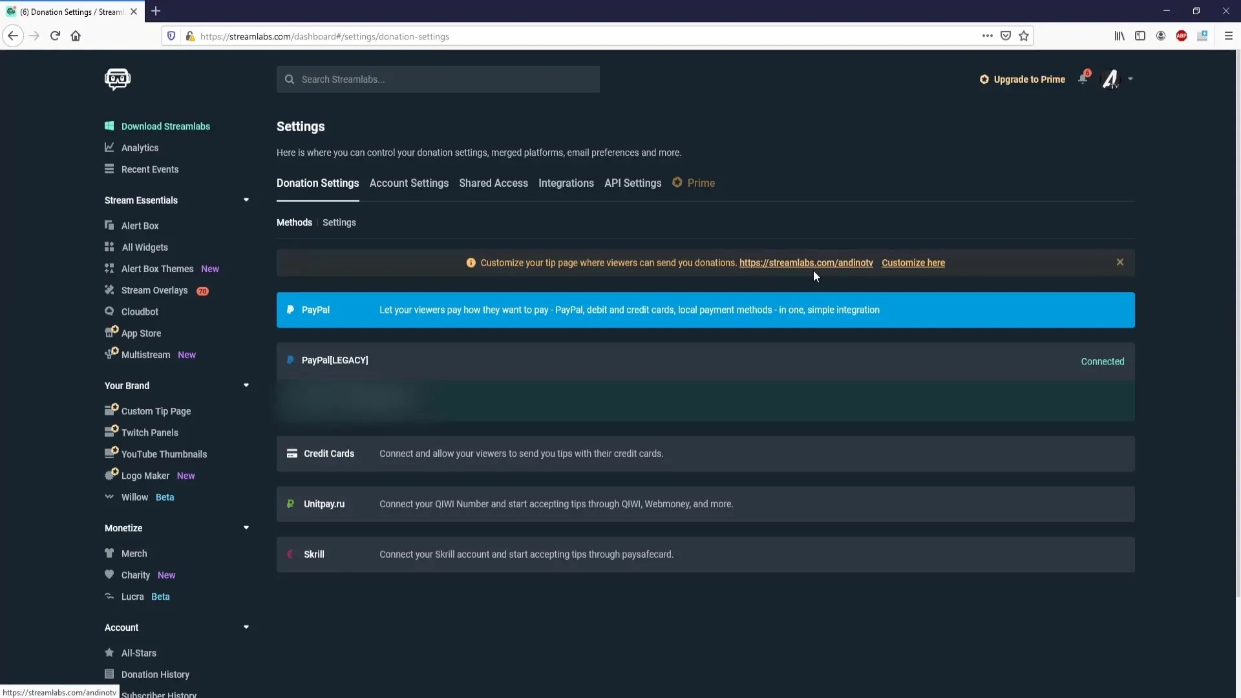1241x698 pixels.
Task: Click the All-Stars star icon
Action: click(x=109, y=653)
